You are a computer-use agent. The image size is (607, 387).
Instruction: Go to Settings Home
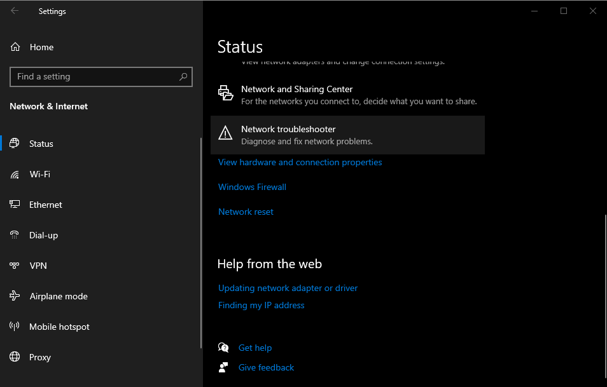click(101, 47)
